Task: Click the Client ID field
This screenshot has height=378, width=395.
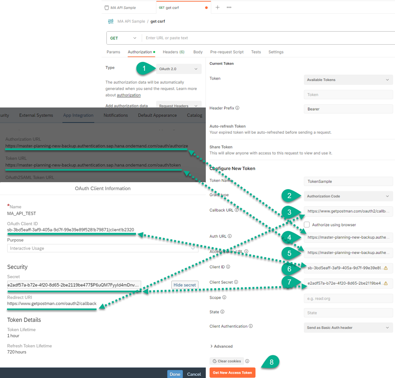Action: (348, 268)
